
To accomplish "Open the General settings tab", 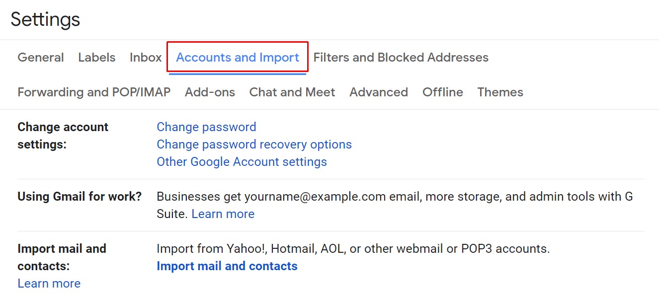I will 41,58.
